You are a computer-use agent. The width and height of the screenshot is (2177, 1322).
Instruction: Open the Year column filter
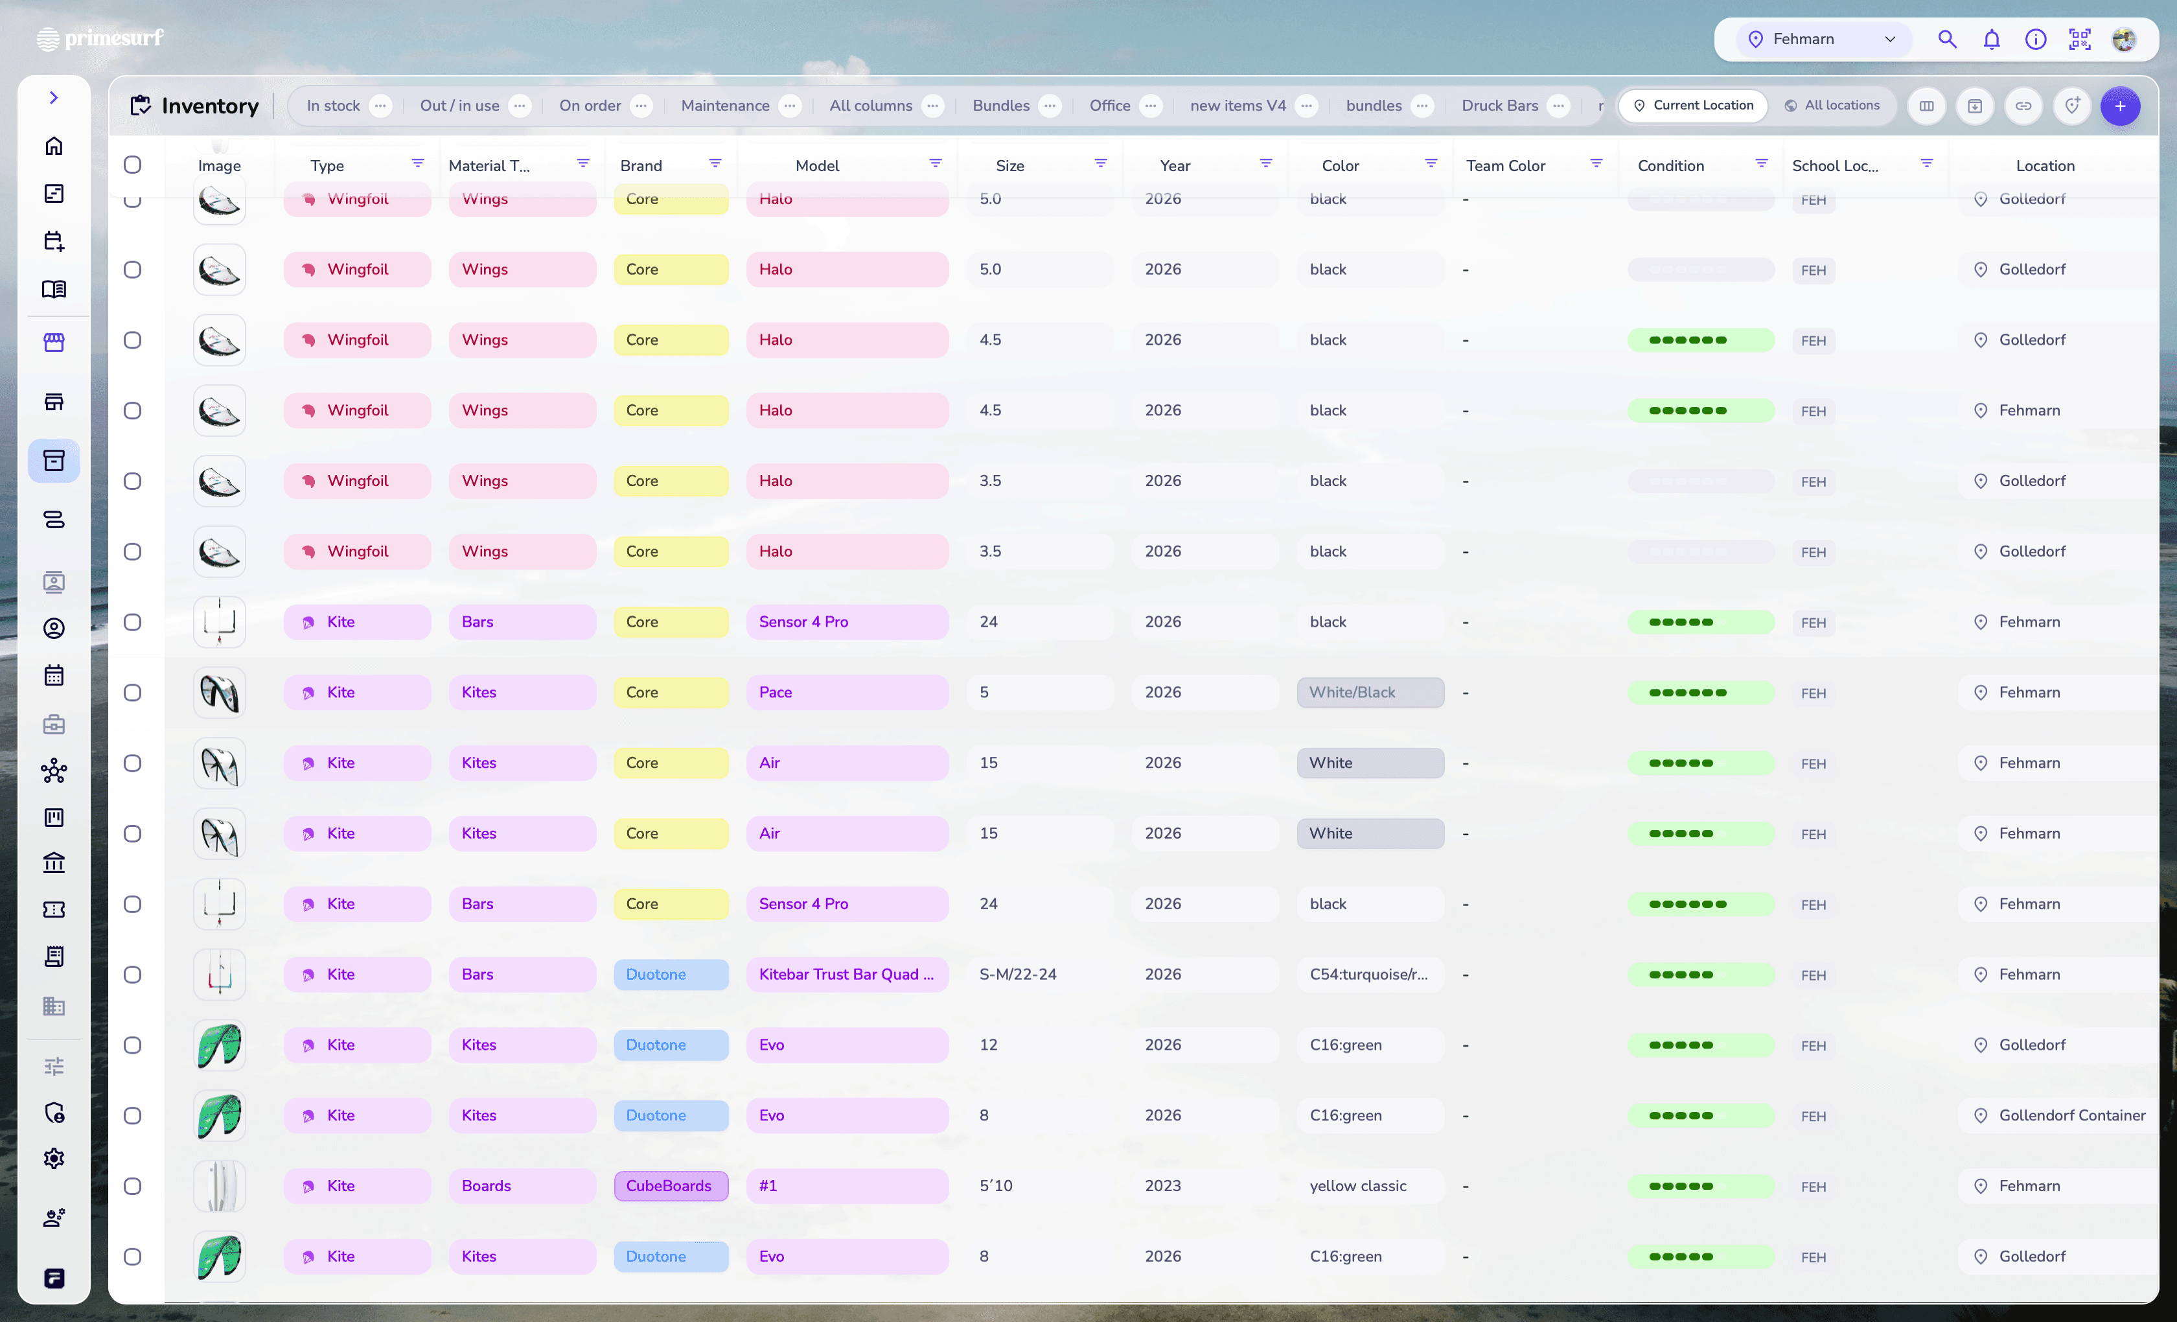1266,163
